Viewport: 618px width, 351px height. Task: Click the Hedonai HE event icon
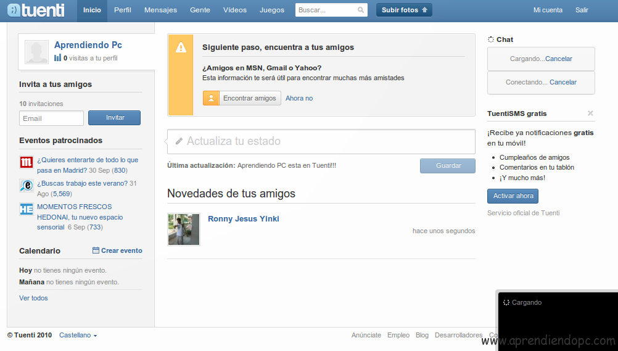(x=26, y=209)
